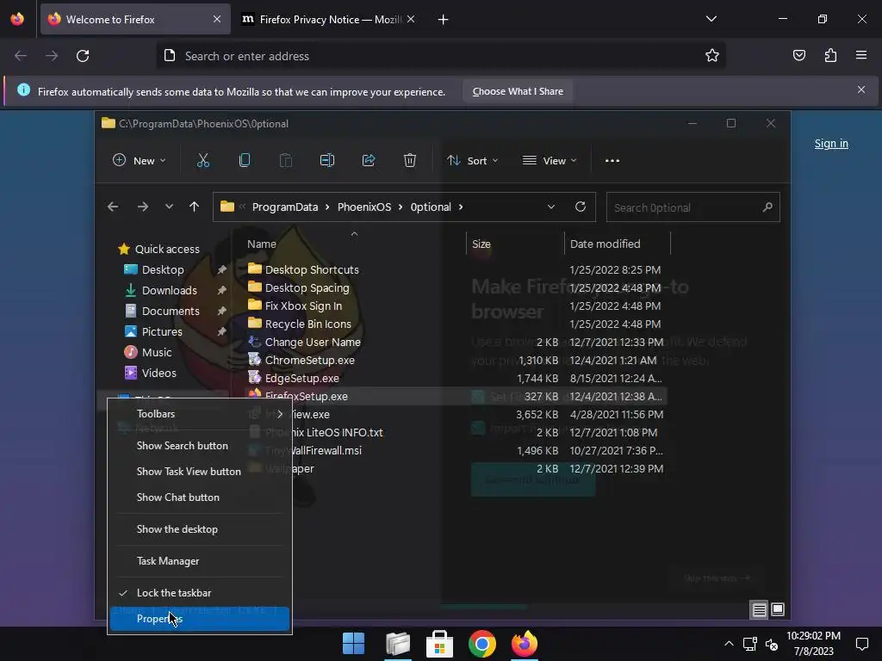Sort files by Name column header
The image size is (882, 661).
[x=262, y=244]
